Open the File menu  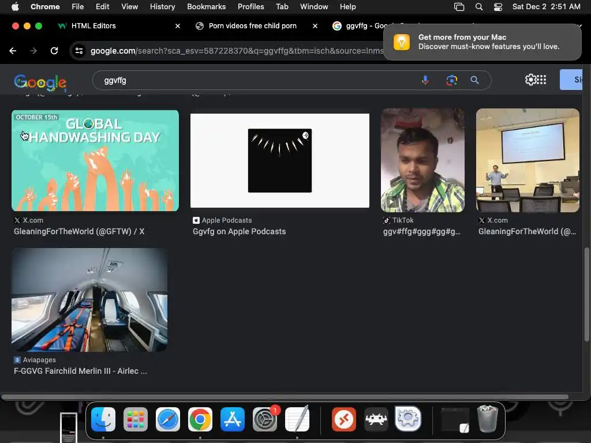pyautogui.click(x=78, y=6)
